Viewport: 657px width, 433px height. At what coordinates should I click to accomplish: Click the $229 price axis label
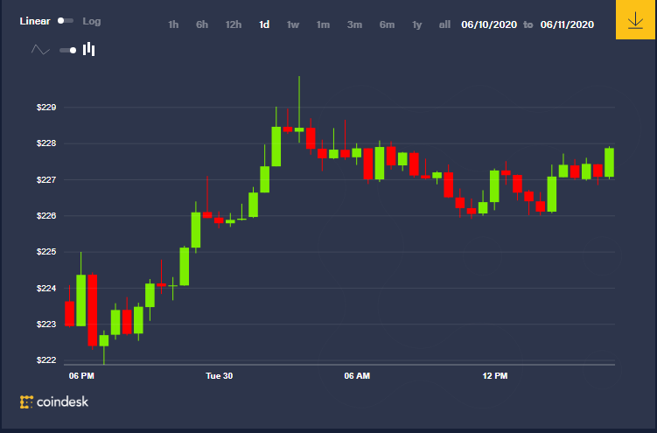(46, 108)
